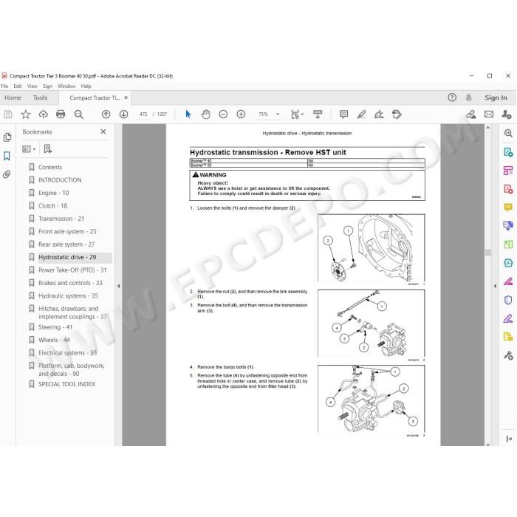517x517 pixels.
Task: Open the Contents bookmark
Action: pyautogui.click(x=49, y=167)
